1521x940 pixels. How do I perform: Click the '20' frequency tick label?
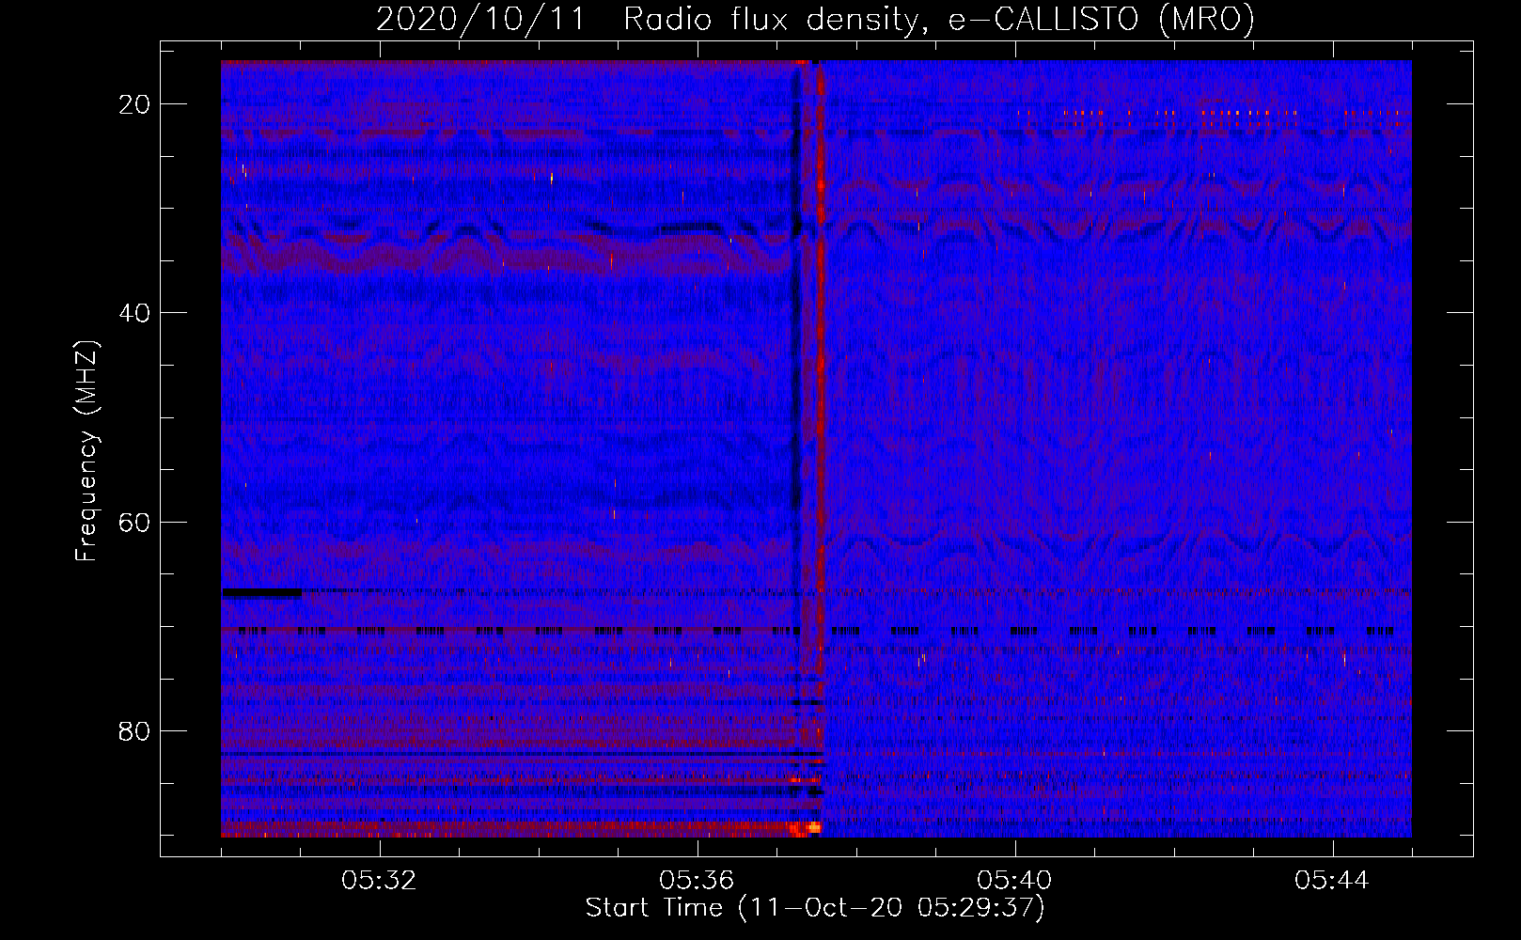[x=135, y=104]
